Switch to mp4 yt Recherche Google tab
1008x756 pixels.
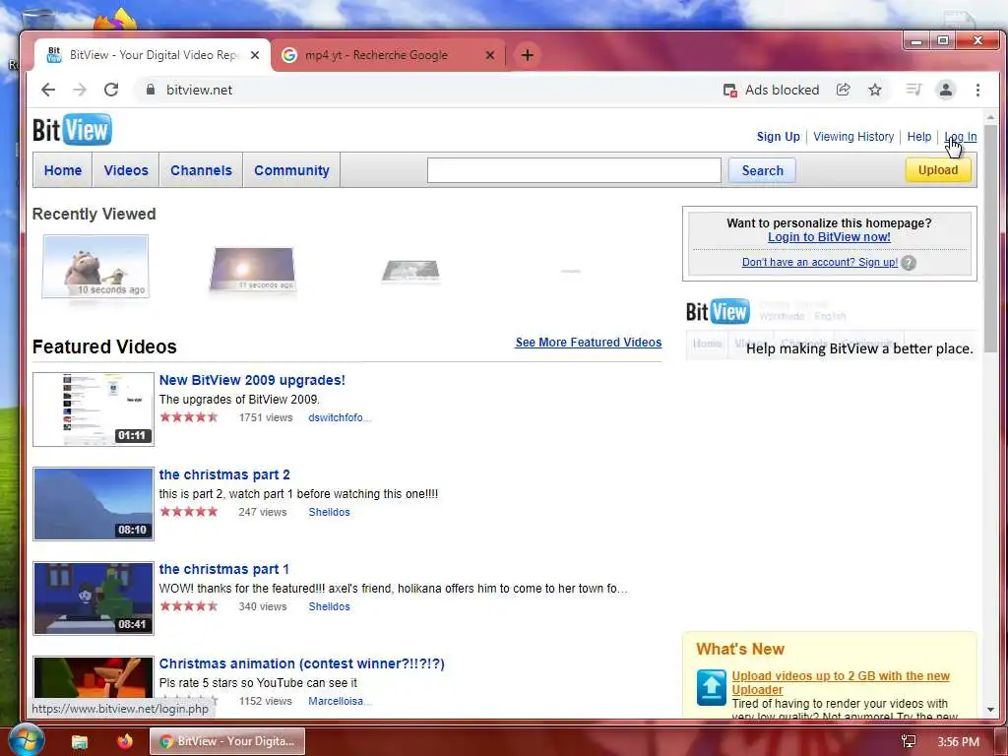click(388, 55)
